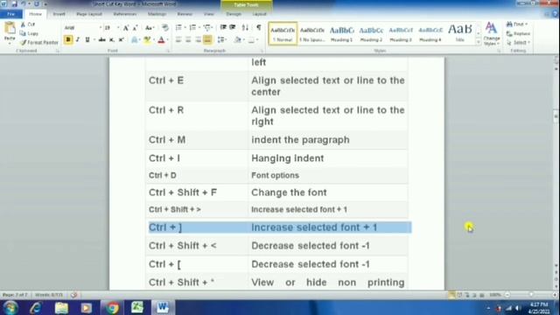The image size is (560, 315).
Task: Open the font name dropdown
Action: tap(101, 28)
